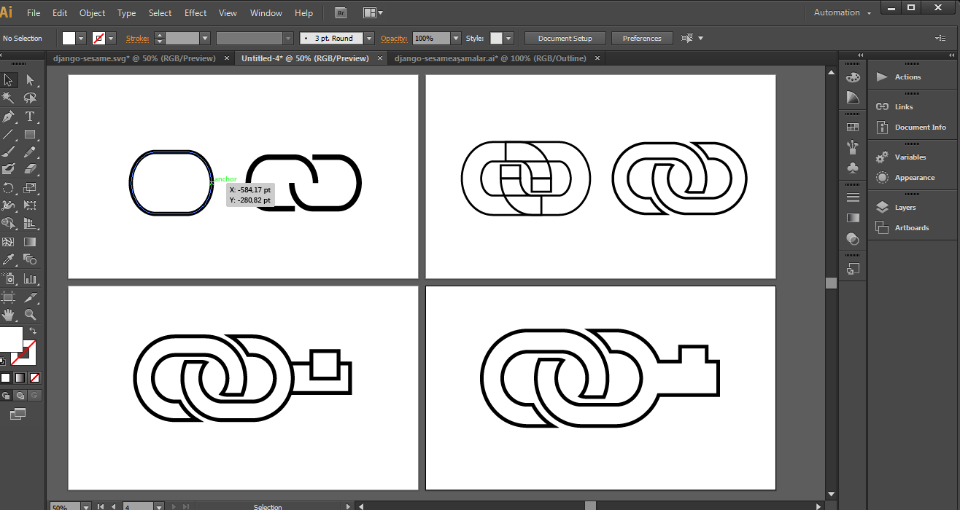960x510 pixels.
Task: Select the Scale tool
Action: point(30,188)
